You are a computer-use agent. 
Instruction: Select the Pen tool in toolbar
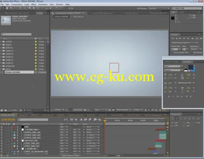34,8
